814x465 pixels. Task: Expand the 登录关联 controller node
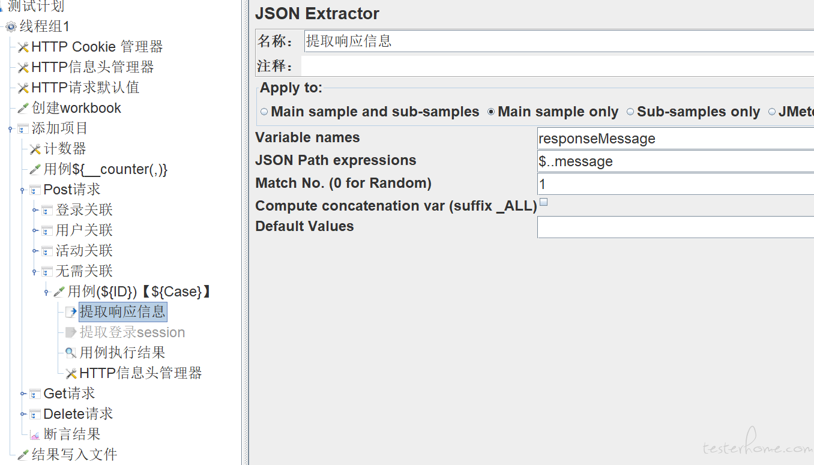click(35, 210)
